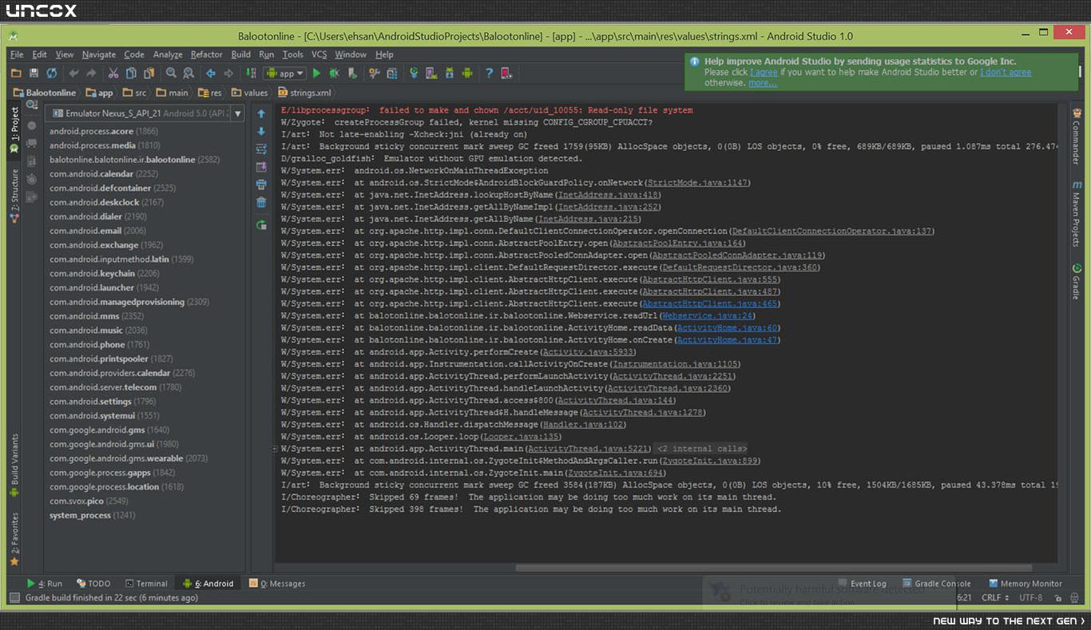Open the StrictMode.java:1147 stack trace link

pos(697,183)
